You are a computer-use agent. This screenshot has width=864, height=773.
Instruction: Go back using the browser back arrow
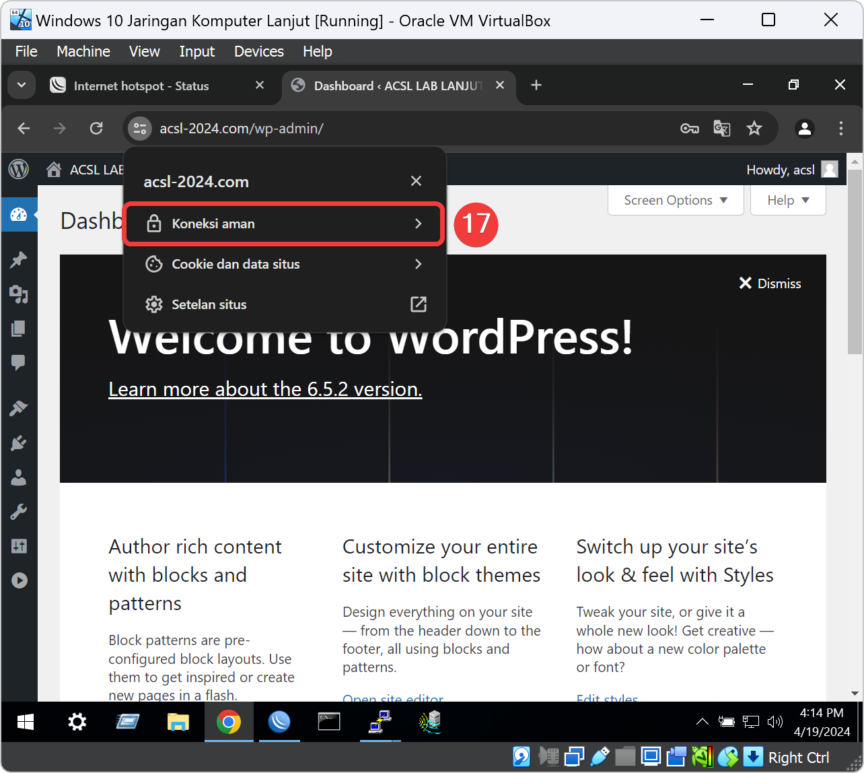[x=24, y=128]
